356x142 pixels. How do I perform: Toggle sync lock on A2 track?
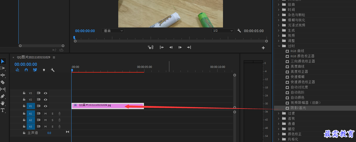[x=38, y=120]
